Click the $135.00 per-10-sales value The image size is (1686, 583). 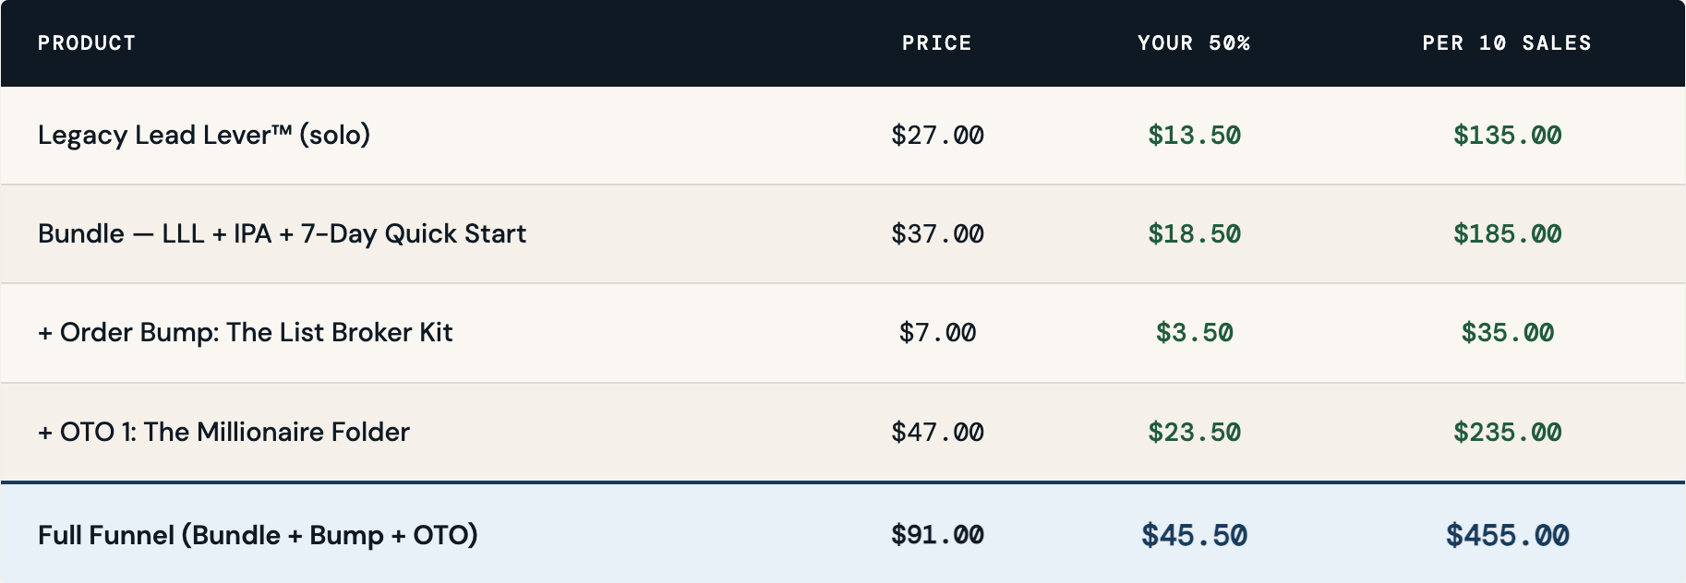pyautogui.click(x=1507, y=136)
